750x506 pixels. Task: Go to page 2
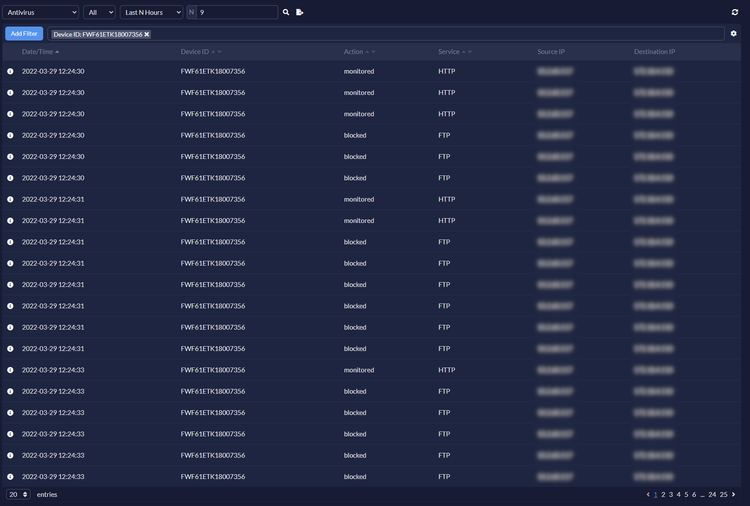pyautogui.click(x=663, y=495)
